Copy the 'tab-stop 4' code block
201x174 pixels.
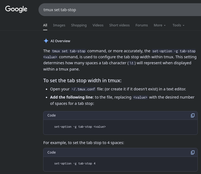(193, 152)
